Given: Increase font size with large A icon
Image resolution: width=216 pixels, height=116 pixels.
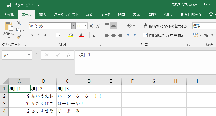Looking at the screenshot, I should point(91,26).
